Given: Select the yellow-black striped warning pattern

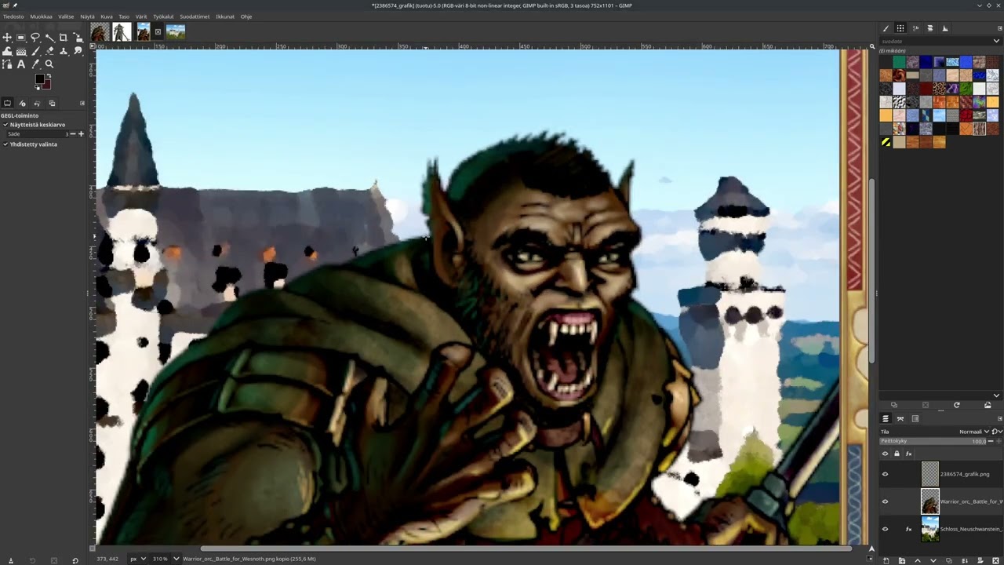Looking at the screenshot, I should 886,142.
